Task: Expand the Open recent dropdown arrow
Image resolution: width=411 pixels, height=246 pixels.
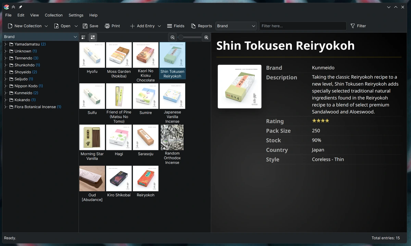Action: coord(76,26)
